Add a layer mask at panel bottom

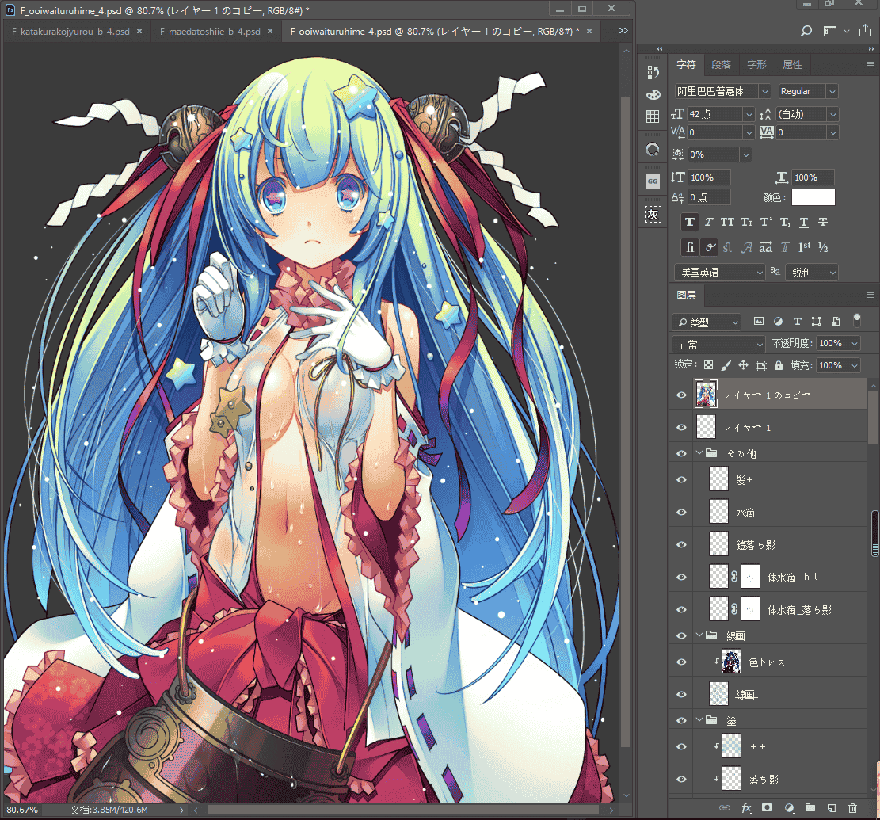click(768, 807)
